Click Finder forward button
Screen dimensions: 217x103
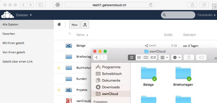[104, 57]
